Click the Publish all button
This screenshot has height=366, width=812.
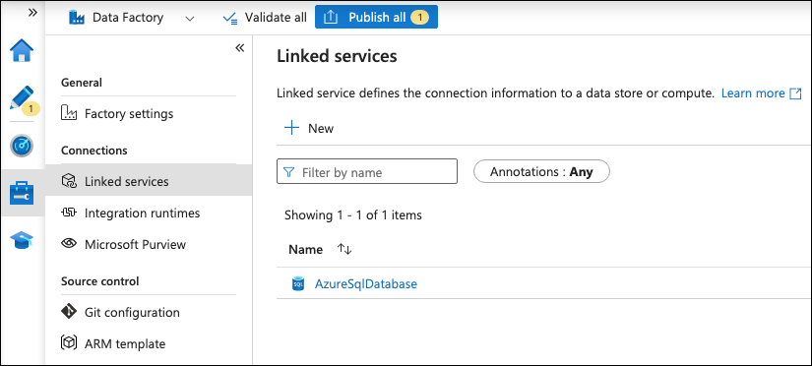point(377,17)
